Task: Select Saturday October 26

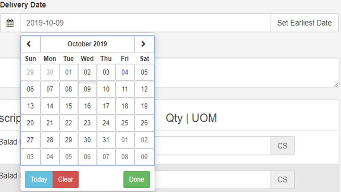Action: click(144, 123)
